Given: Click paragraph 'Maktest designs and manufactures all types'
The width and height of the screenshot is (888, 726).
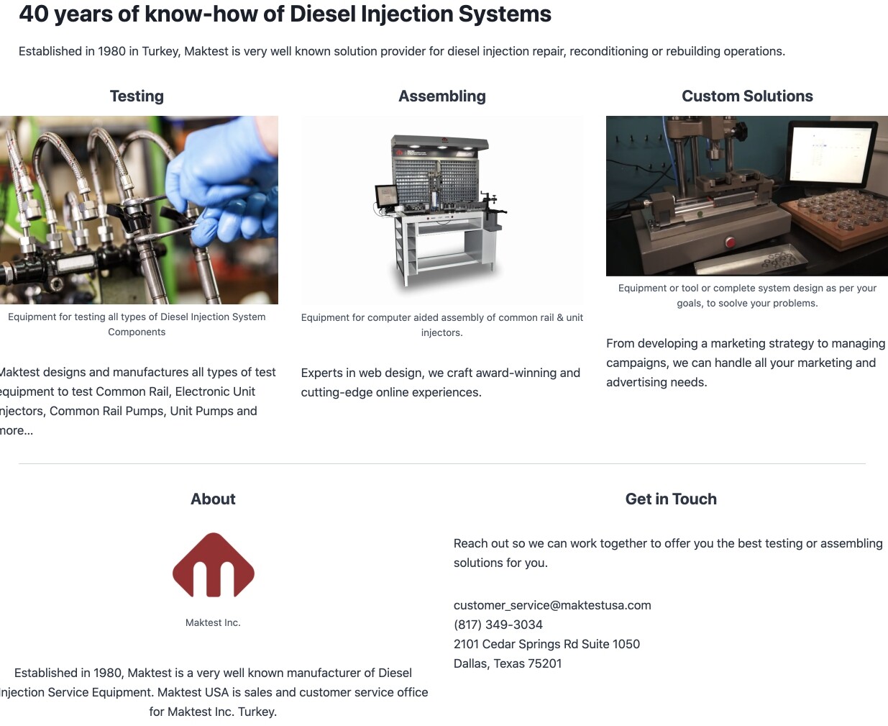Looking at the screenshot, I should pos(138,401).
